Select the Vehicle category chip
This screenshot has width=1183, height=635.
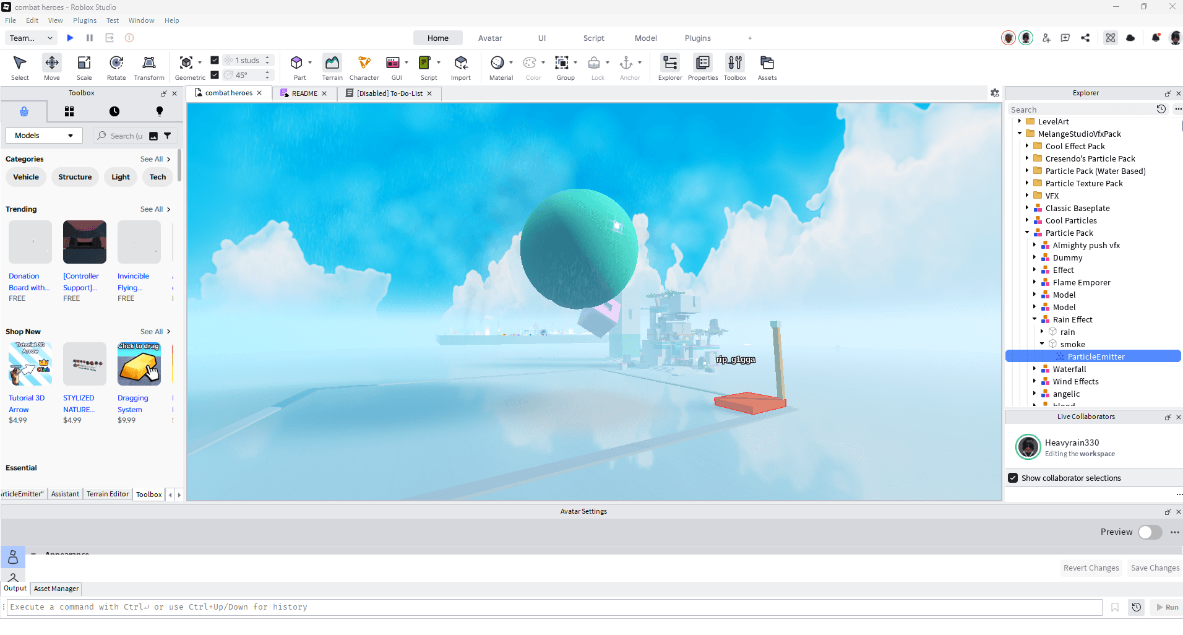pyautogui.click(x=26, y=177)
